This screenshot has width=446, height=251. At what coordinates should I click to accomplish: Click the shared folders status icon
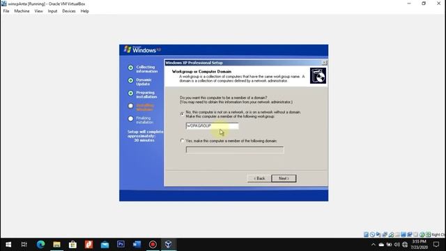(x=397, y=235)
